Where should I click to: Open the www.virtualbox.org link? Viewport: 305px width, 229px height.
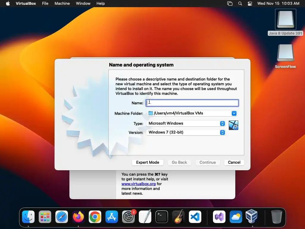click(x=139, y=184)
